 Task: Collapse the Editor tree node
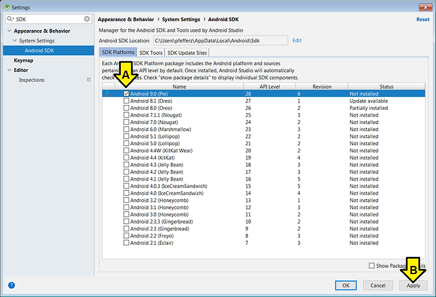point(9,71)
